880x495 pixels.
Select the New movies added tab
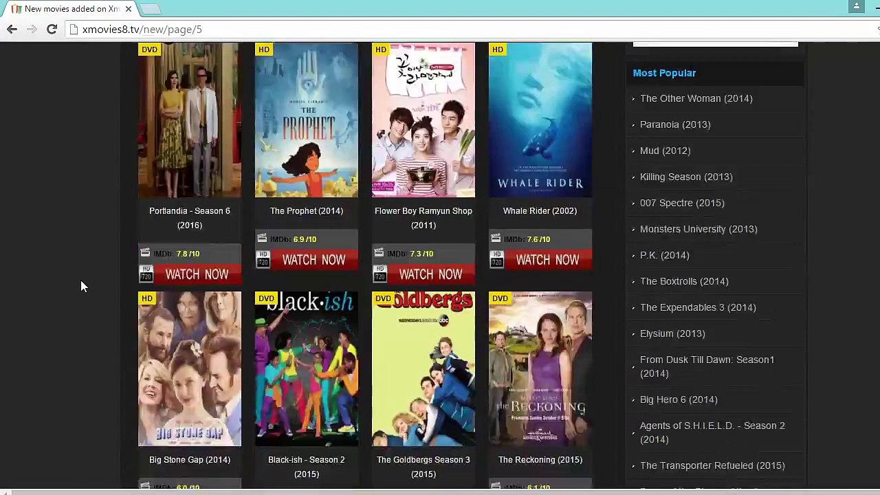tap(70, 9)
